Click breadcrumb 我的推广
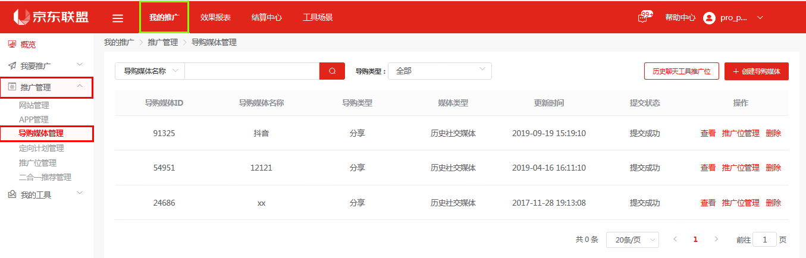Screen dimensions: 806x258 (x=119, y=42)
